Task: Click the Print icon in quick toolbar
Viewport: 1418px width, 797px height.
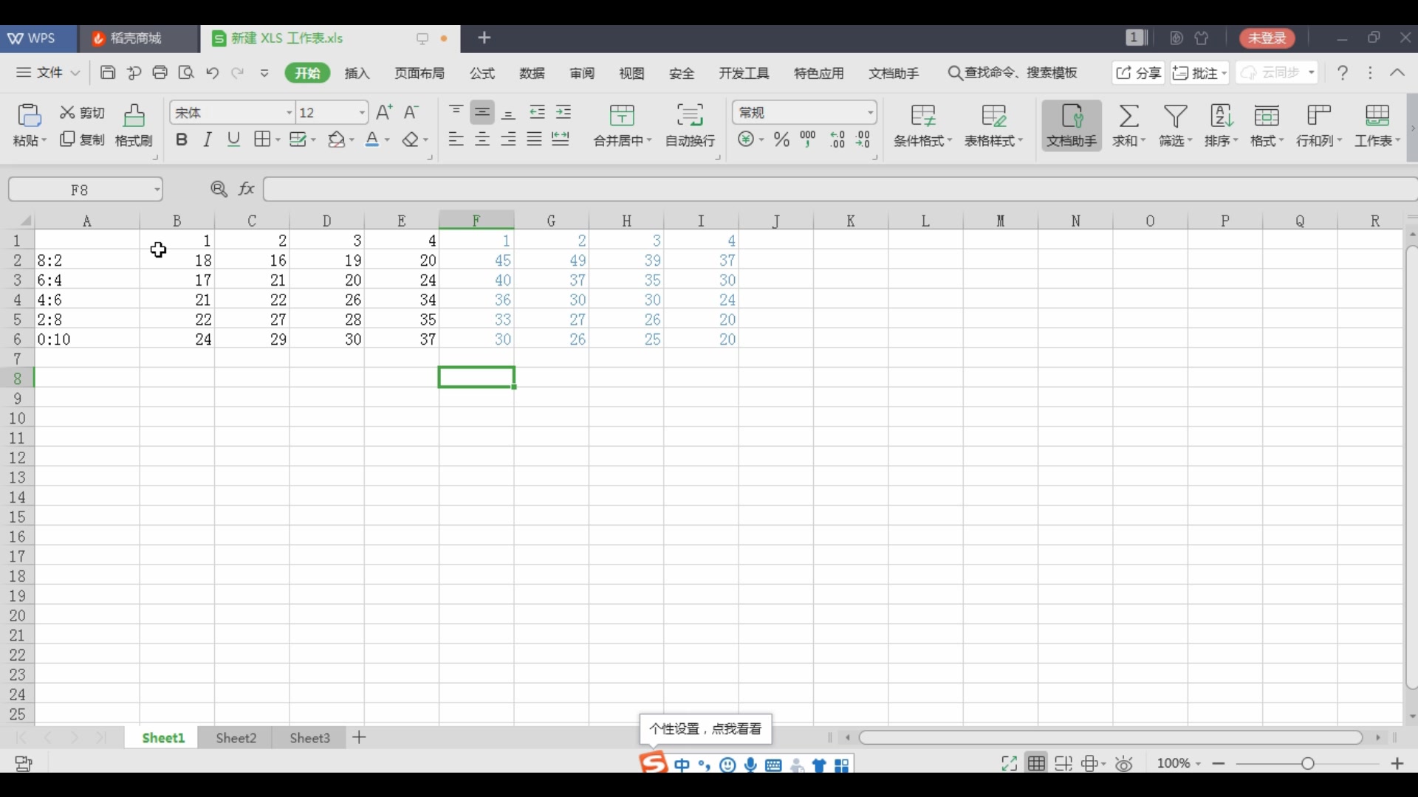Action: click(160, 72)
